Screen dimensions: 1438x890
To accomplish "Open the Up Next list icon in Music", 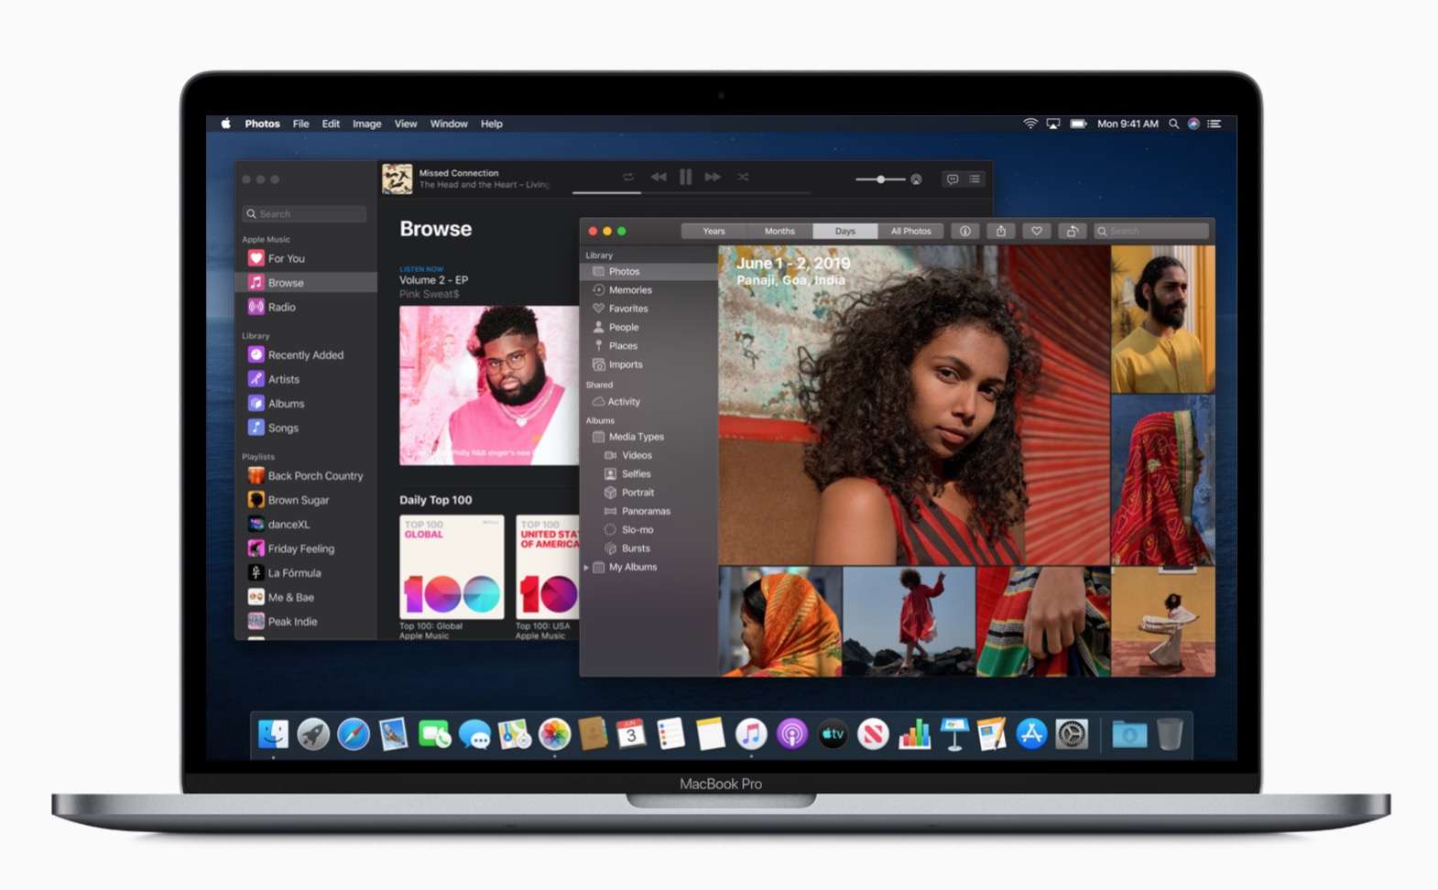I will pyautogui.click(x=975, y=179).
